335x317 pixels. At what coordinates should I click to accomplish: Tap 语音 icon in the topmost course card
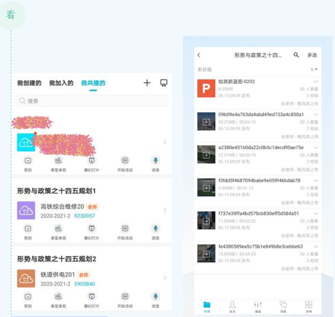[155, 160]
